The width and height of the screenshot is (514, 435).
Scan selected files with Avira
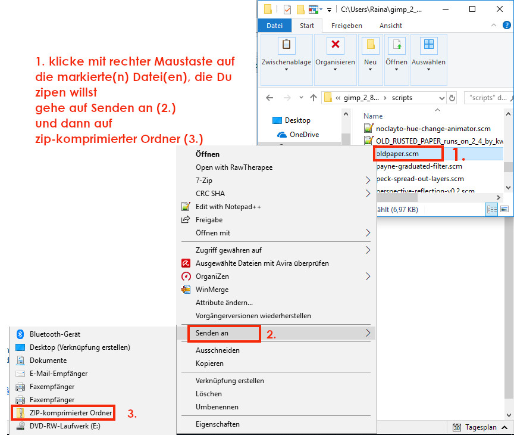coord(262,263)
